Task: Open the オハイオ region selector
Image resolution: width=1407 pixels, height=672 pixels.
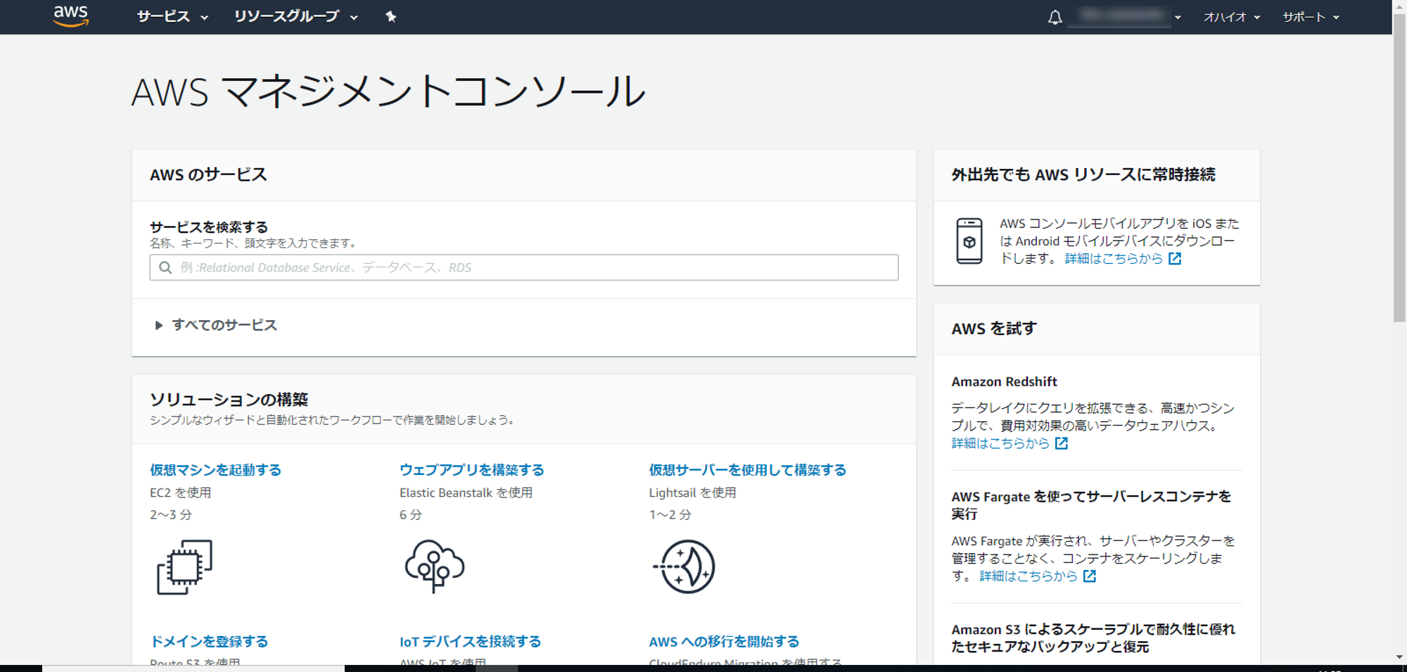Action: [1231, 18]
